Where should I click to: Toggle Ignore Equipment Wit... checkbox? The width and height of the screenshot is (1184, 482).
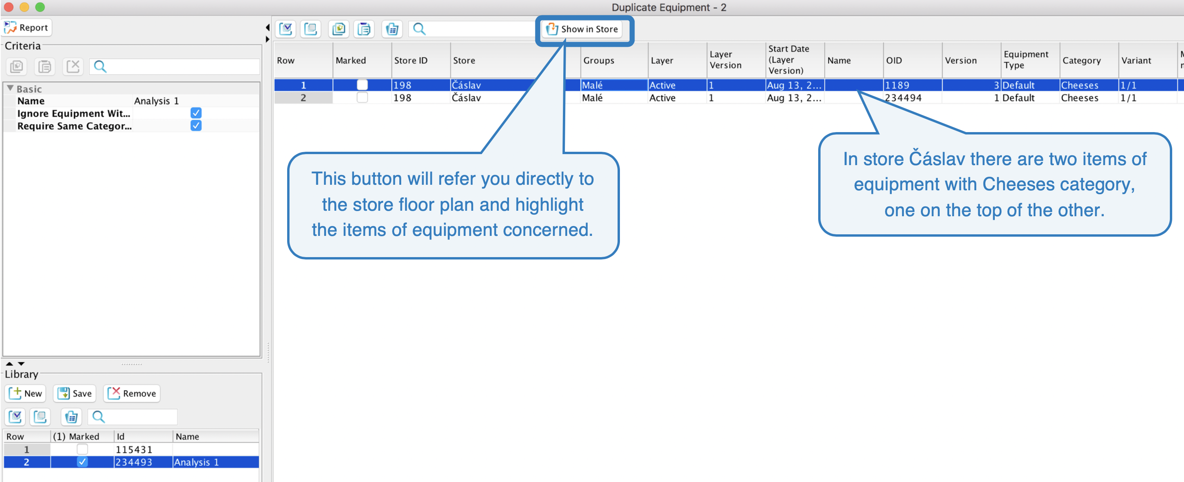[196, 113]
